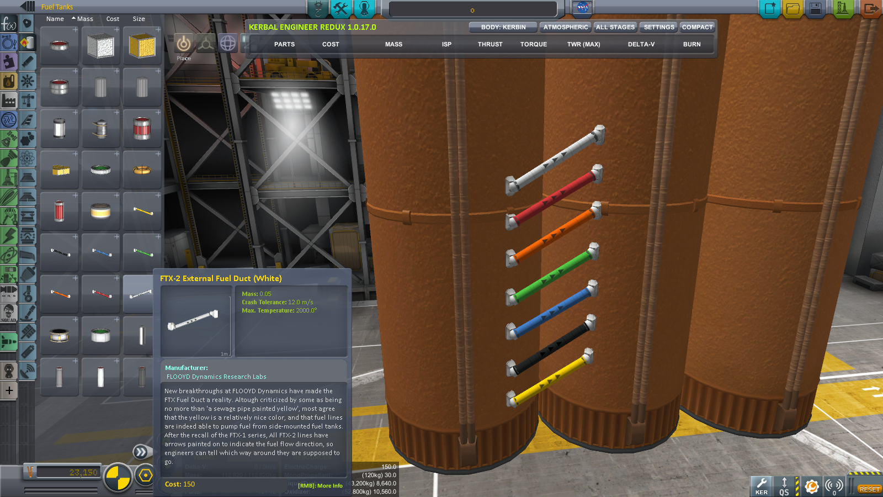Open the Action Groups wrench mode
Viewport: 883px width, 497px height.
pos(341,8)
